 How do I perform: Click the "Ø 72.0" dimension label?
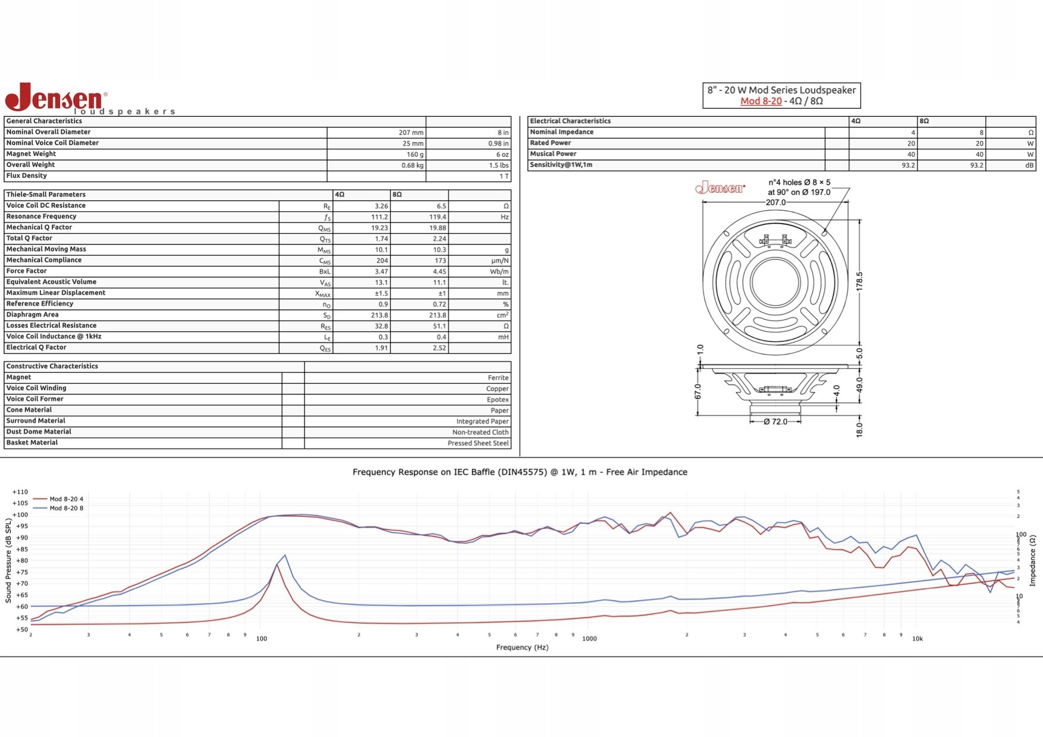tap(775, 422)
